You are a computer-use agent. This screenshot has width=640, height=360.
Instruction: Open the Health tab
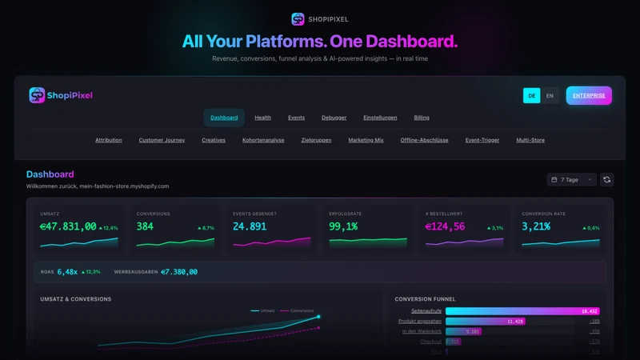click(263, 118)
